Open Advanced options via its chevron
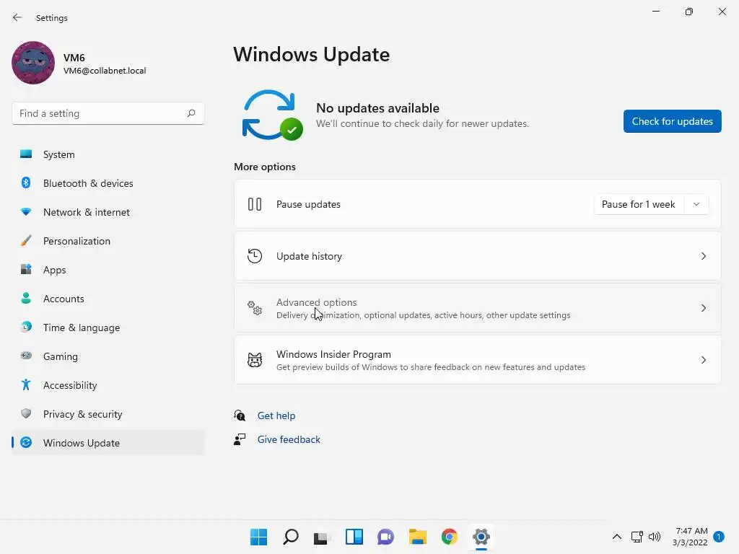Viewport: 739px width, 554px height. coord(703,308)
